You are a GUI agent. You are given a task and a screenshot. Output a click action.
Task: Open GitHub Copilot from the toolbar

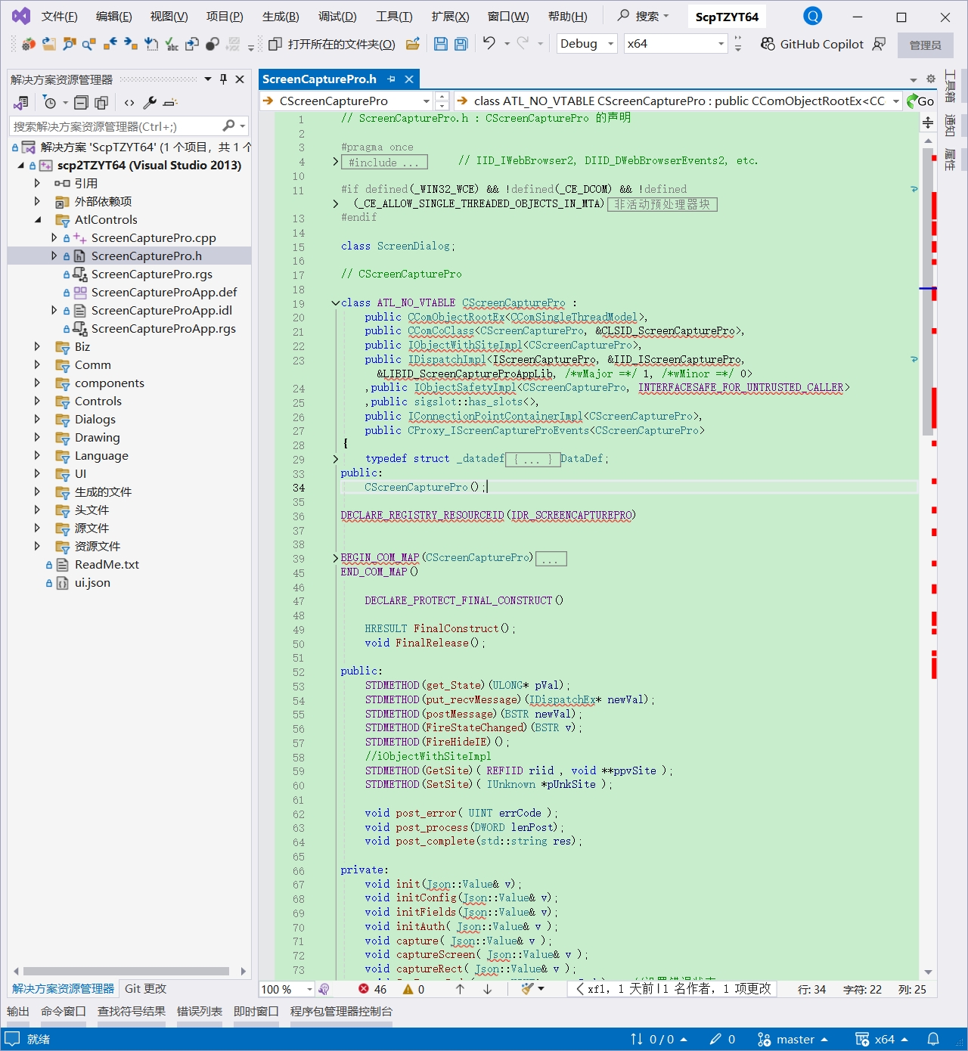point(812,44)
